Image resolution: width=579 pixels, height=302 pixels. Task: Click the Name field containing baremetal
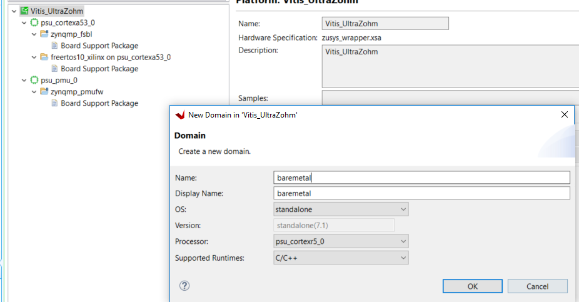click(422, 178)
